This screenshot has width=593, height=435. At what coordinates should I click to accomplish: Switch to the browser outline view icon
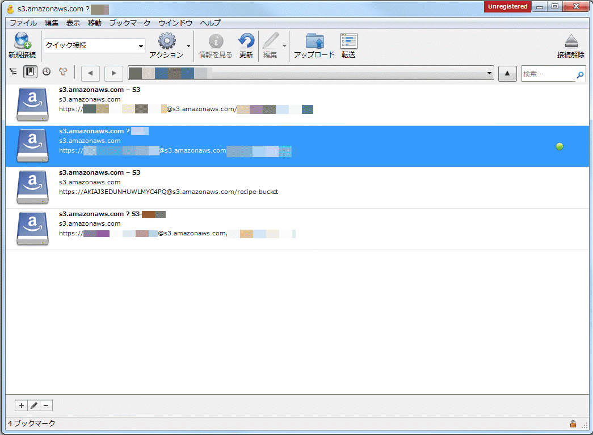(x=13, y=71)
